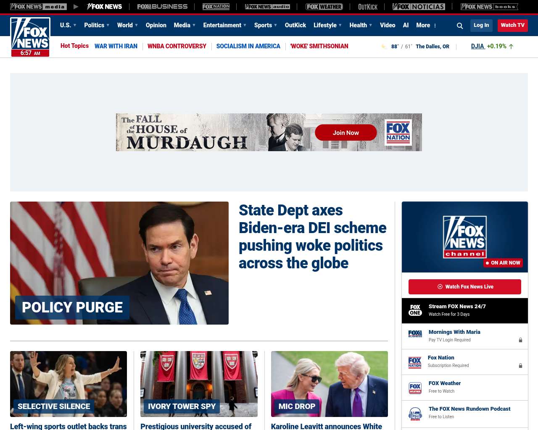
Task: Open the Opinion section
Action: [x=156, y=25]
